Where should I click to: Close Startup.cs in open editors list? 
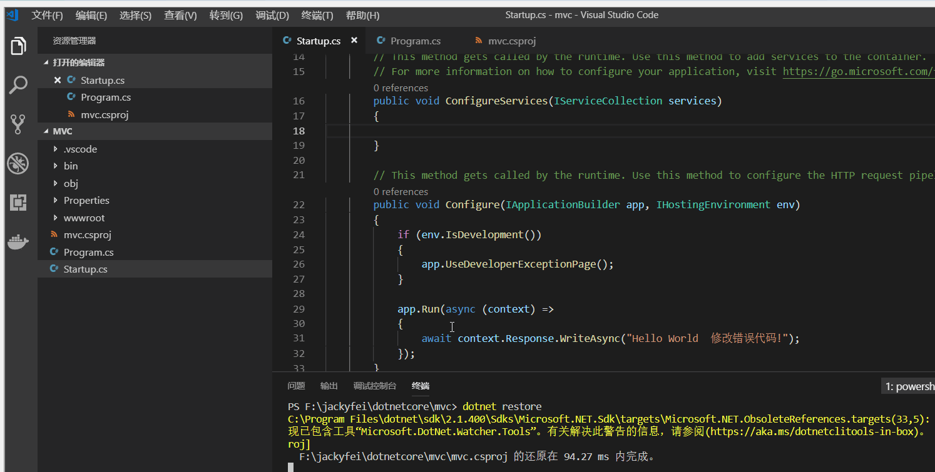(x=58, y=80)
